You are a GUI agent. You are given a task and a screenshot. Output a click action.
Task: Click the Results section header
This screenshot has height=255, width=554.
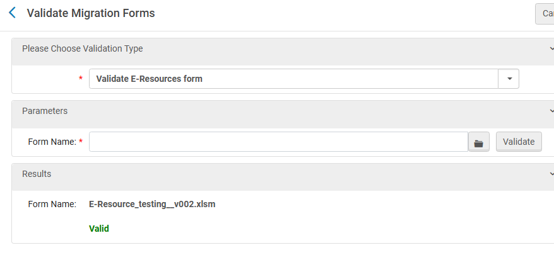pyautogui.click(x=37, y=174)
